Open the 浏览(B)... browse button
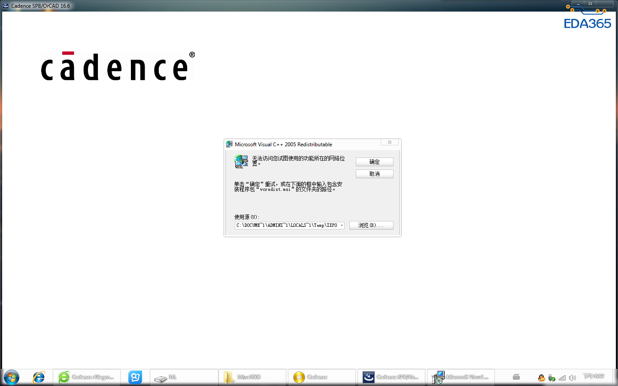The width and height of the screenshot is (618, 386). (x=371, y=225)
